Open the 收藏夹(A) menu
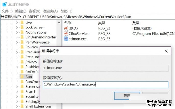Viewport: 175px width, 109px height. coord(50,11)
